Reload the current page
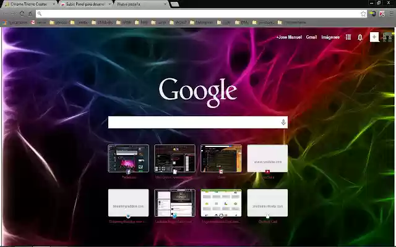The height and width of the screenshot is (247, 396). point(22,14)
